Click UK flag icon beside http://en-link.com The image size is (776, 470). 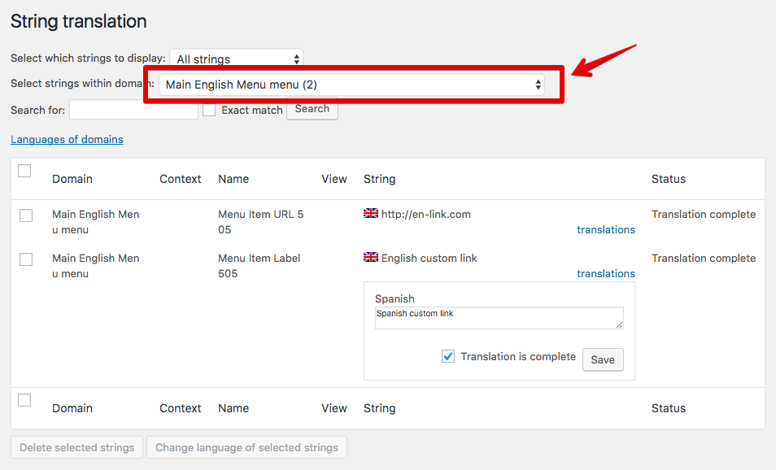(371, 214)
